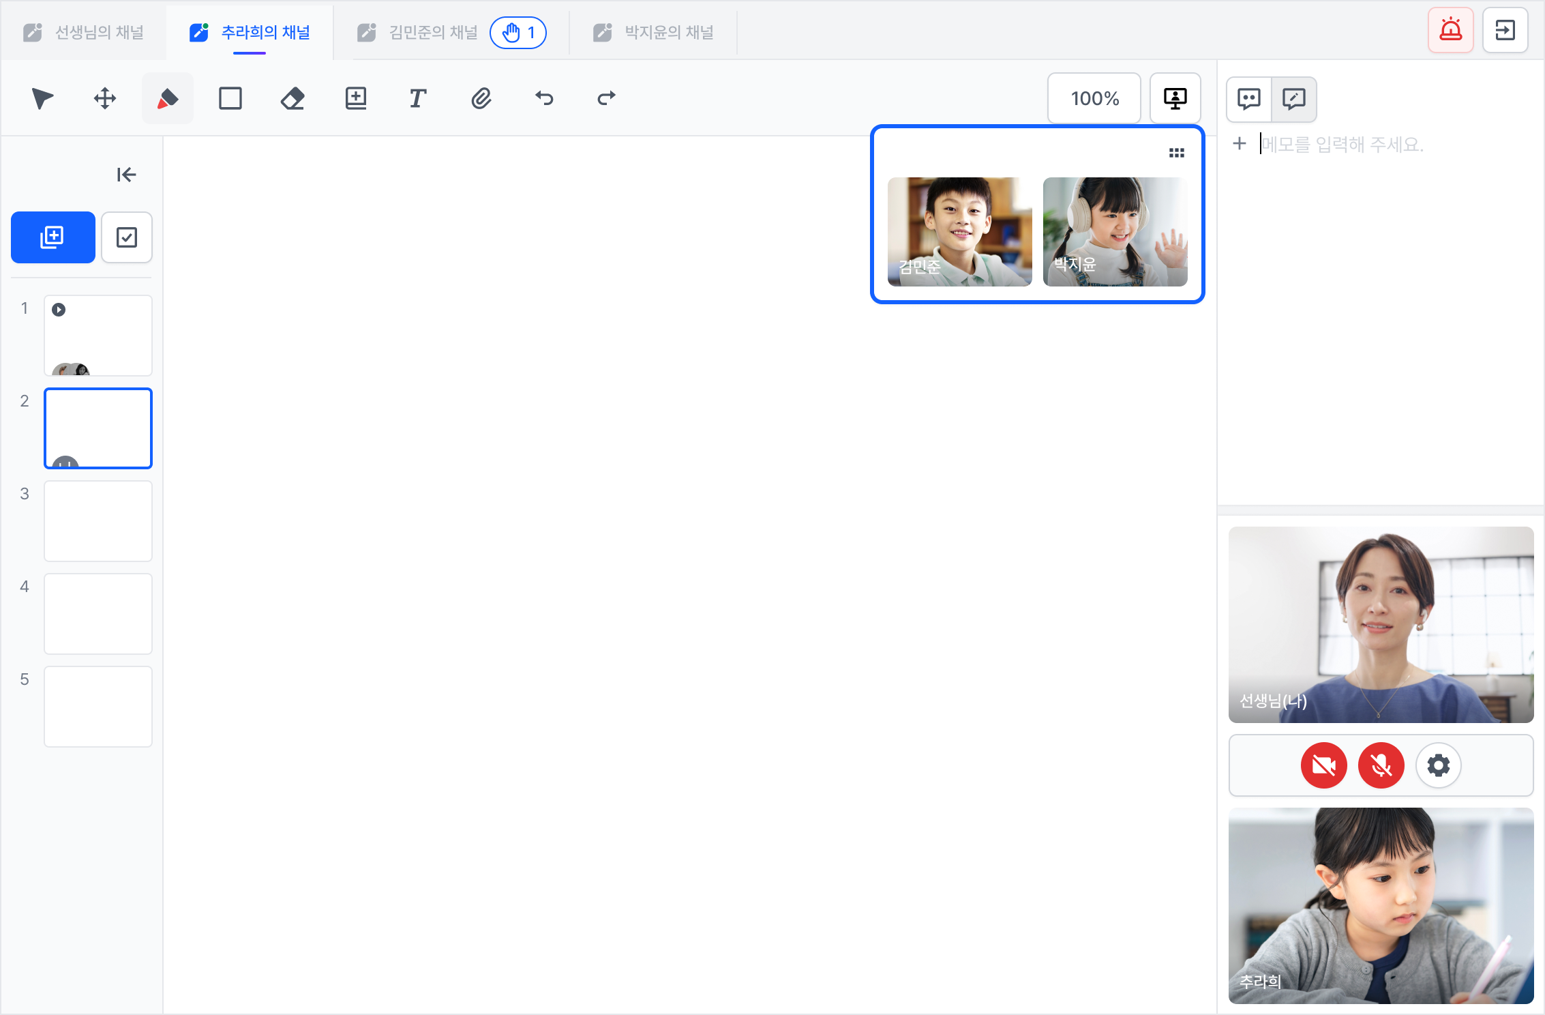Viewport: 1545px width, 1015px height.
Task: Click the screen share monitor icon
Action: 1175,98
